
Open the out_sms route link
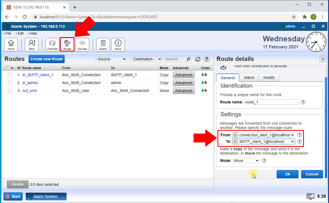pyautogui.click(x=29, y=91)
